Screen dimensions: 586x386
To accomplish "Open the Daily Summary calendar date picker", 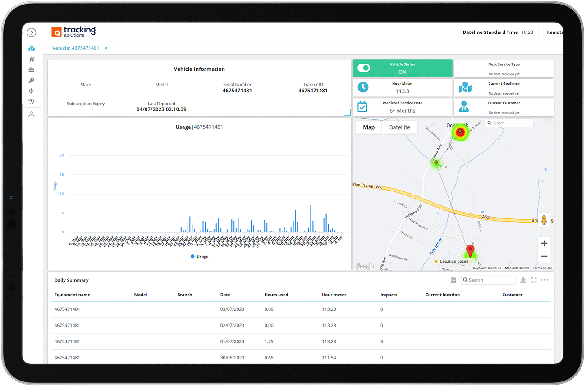I will [453, 280].
